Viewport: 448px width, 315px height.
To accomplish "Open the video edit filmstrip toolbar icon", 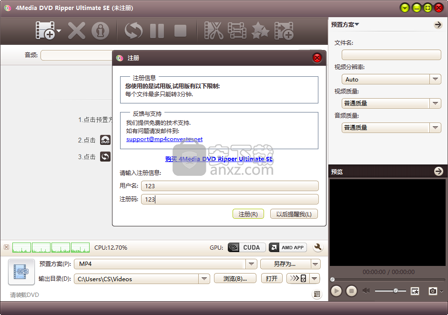I will pos(237,30).
